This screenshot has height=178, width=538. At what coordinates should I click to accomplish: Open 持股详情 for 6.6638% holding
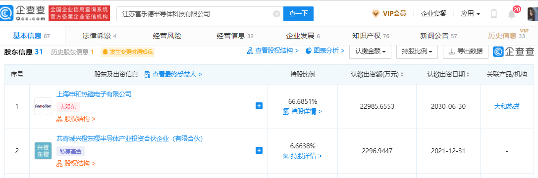302,156
